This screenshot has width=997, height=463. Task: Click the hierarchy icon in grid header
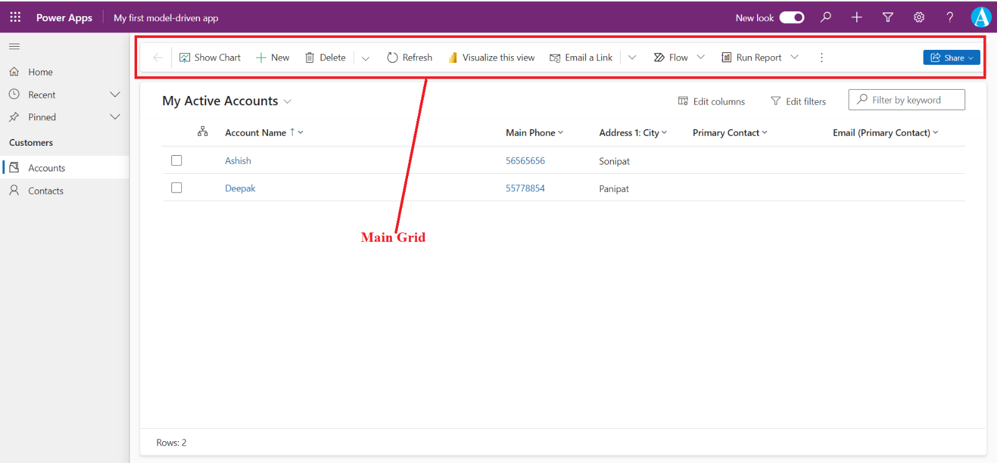[x=203, y=131]
